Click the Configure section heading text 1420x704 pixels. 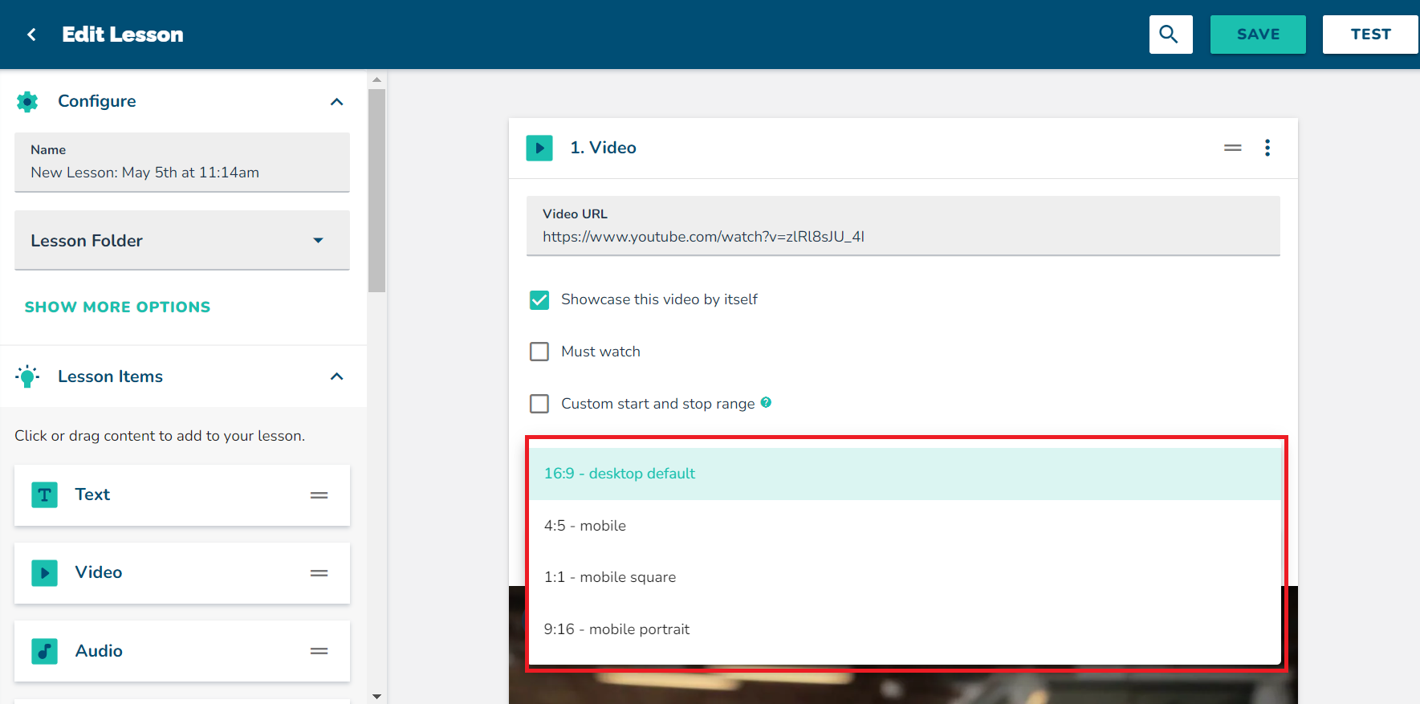[97, 101]
